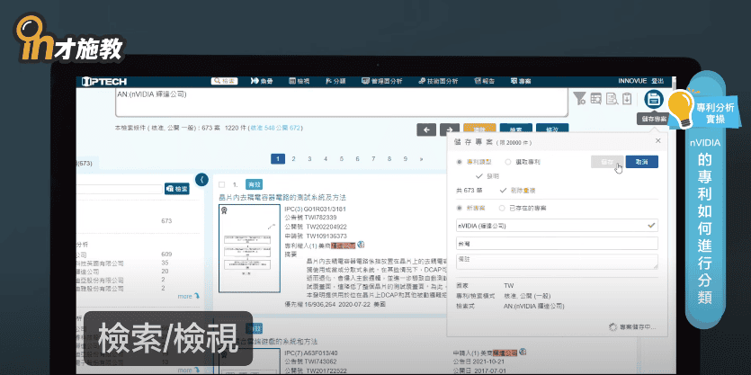Click the save project (儲存專案) icon
Image resolution: width=751 pixels, height=375 pixels.
pos(654,100)
